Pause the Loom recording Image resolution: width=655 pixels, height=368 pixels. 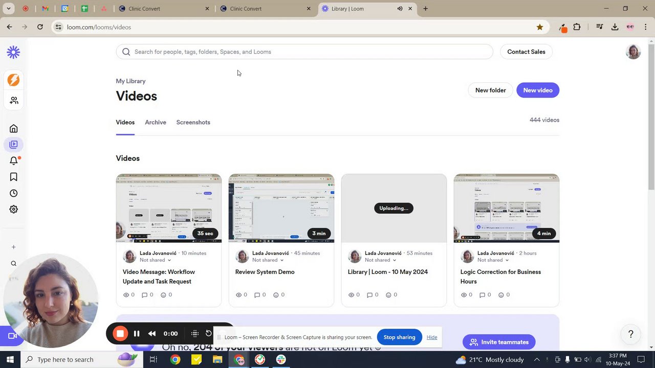(137, 334)
